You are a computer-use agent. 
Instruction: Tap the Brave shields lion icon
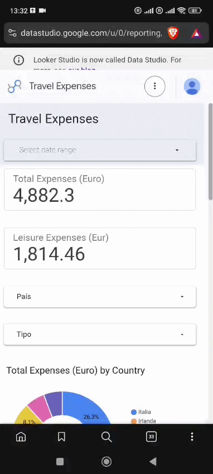click(173, 33)
